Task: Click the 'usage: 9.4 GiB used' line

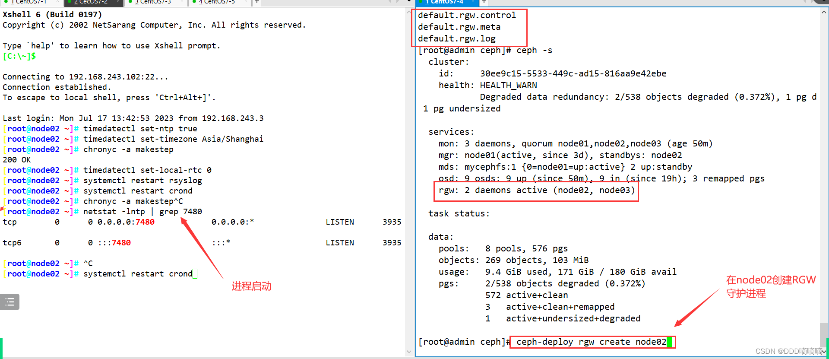Action: [x=557, y=272]
